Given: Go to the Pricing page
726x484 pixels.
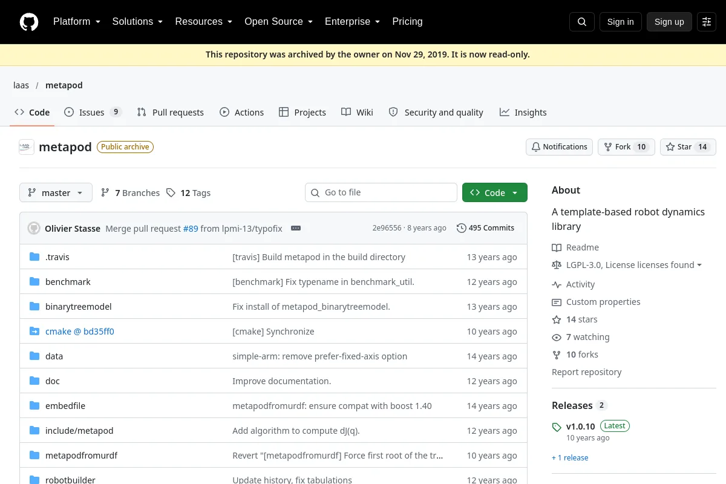Looking at the screenshot, I should pos(407,22).
